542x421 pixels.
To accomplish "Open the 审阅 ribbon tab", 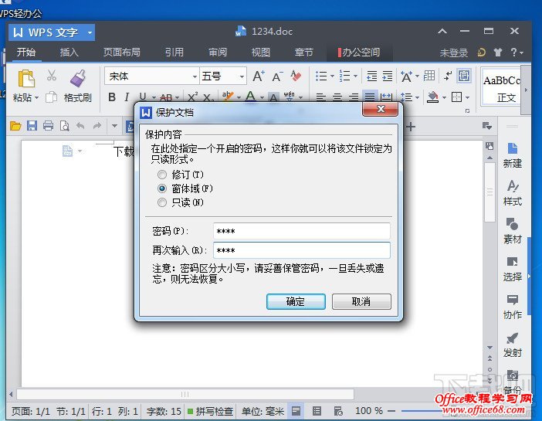I will tap(218, 53).
